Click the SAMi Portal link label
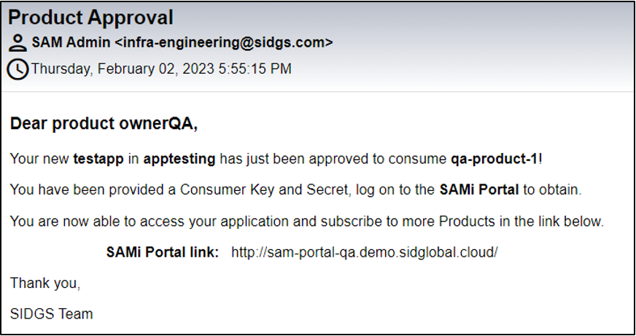 (163, 252)
